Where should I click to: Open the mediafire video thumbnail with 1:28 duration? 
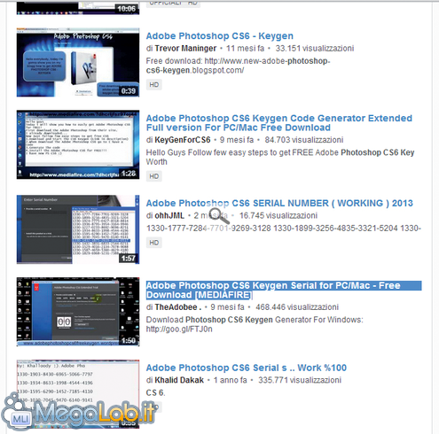[x=78, y=144]
